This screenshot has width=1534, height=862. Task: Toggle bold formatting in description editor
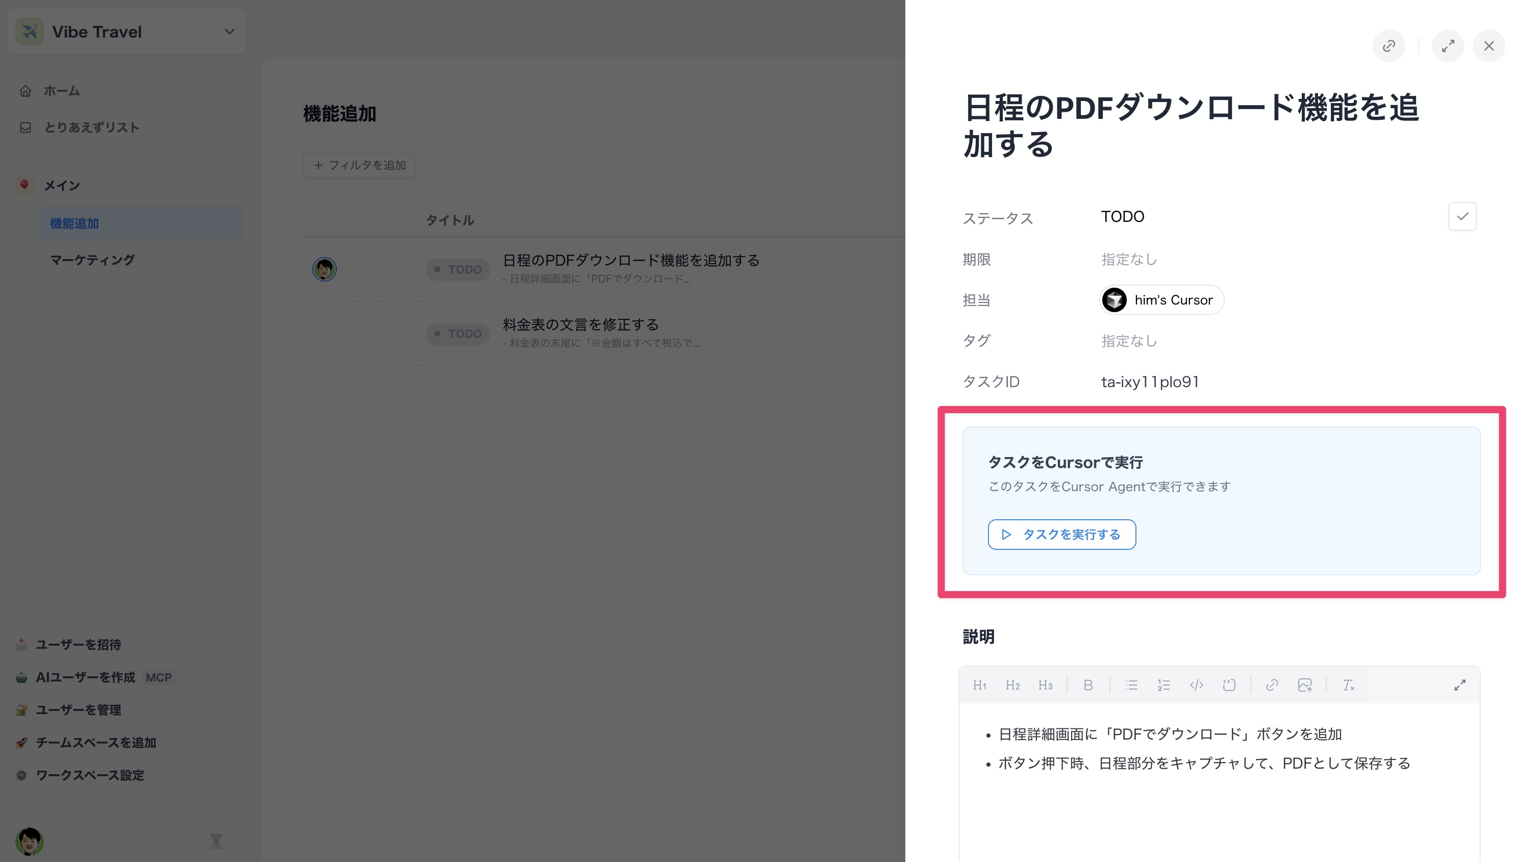[x=1088, y=685]
